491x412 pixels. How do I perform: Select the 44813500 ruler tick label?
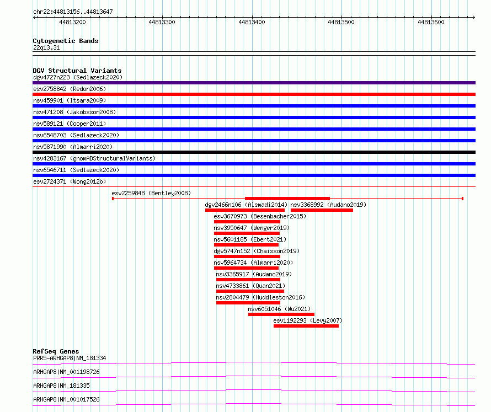pos(341,22)
